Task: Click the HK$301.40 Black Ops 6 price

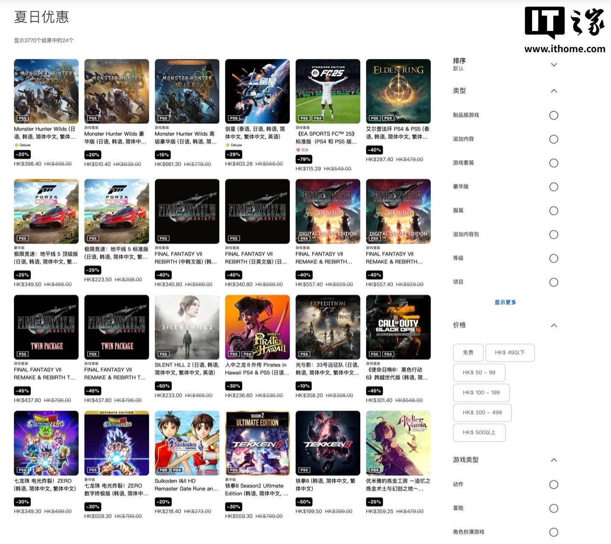Action: (x=379, y=400)
